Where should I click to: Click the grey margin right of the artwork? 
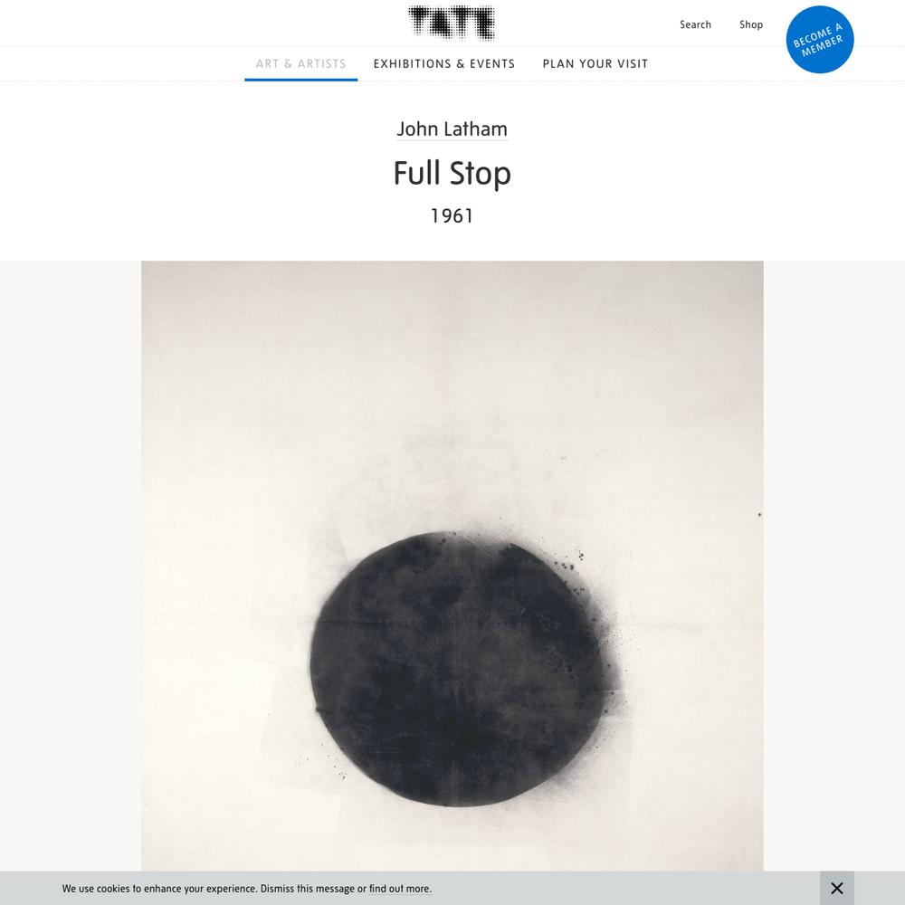[x=834, y=566]
